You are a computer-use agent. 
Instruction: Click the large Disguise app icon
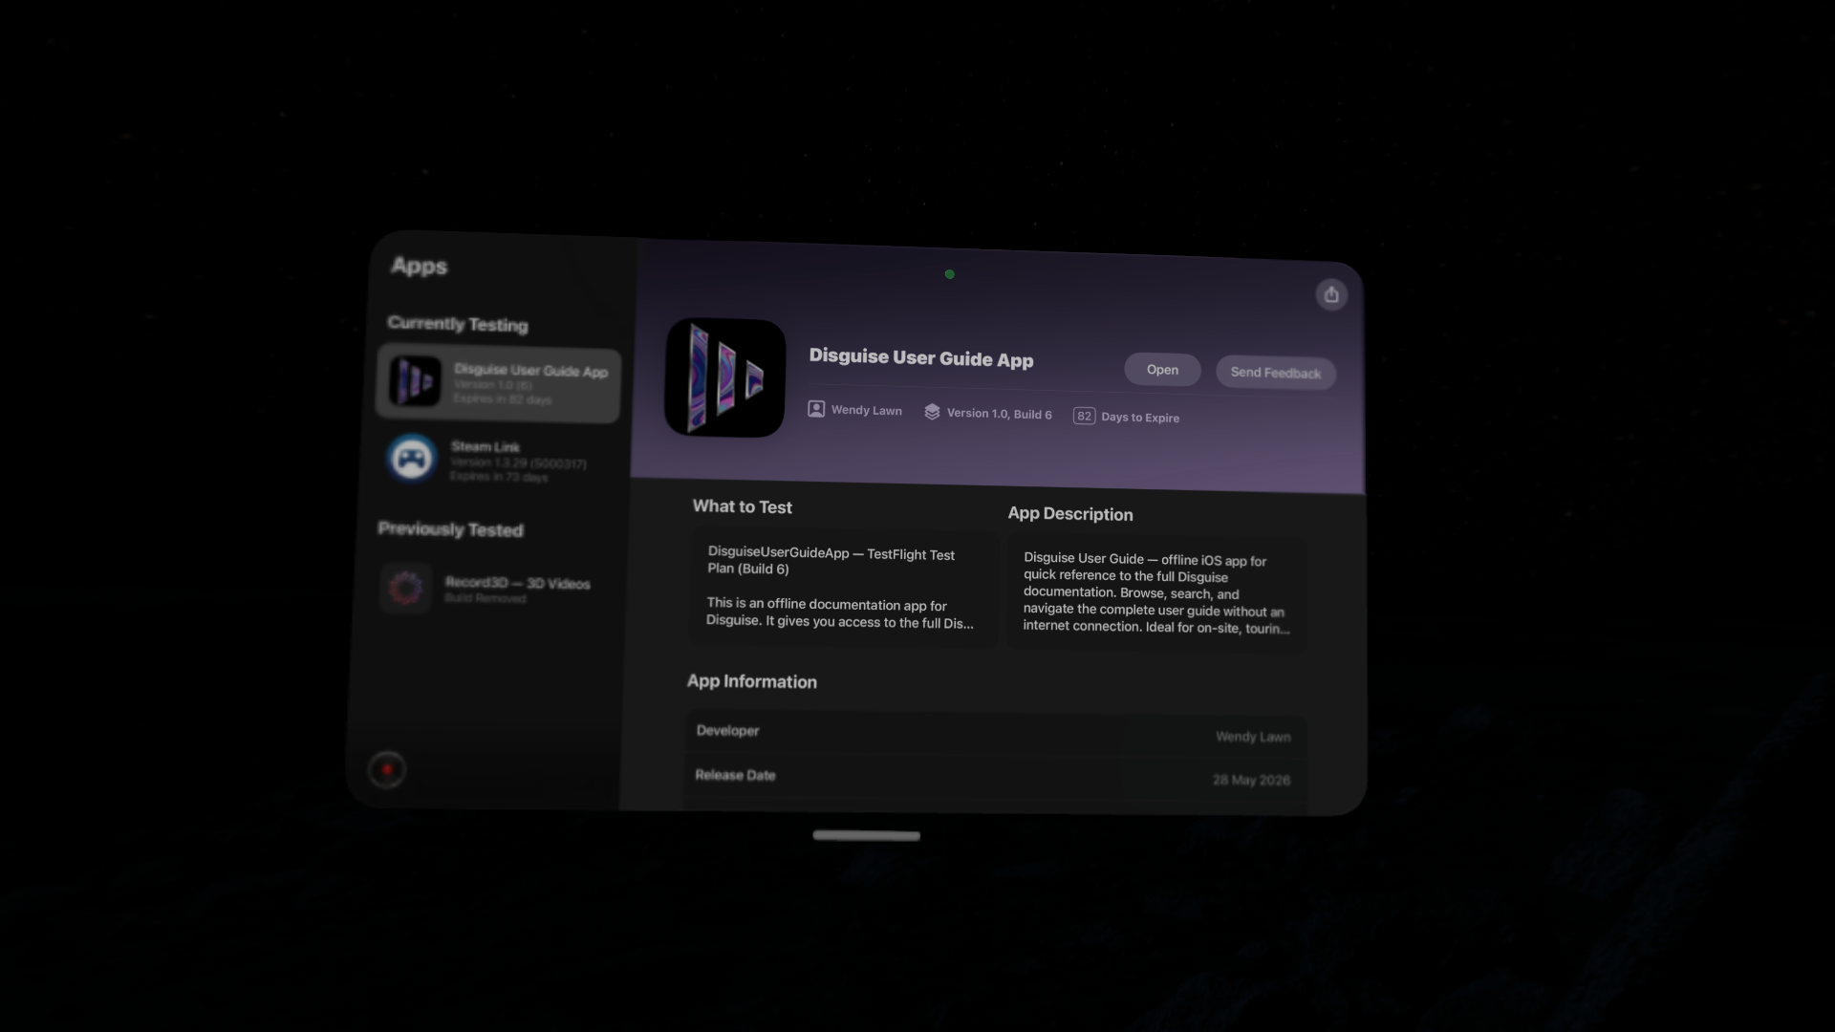(725, 377)
